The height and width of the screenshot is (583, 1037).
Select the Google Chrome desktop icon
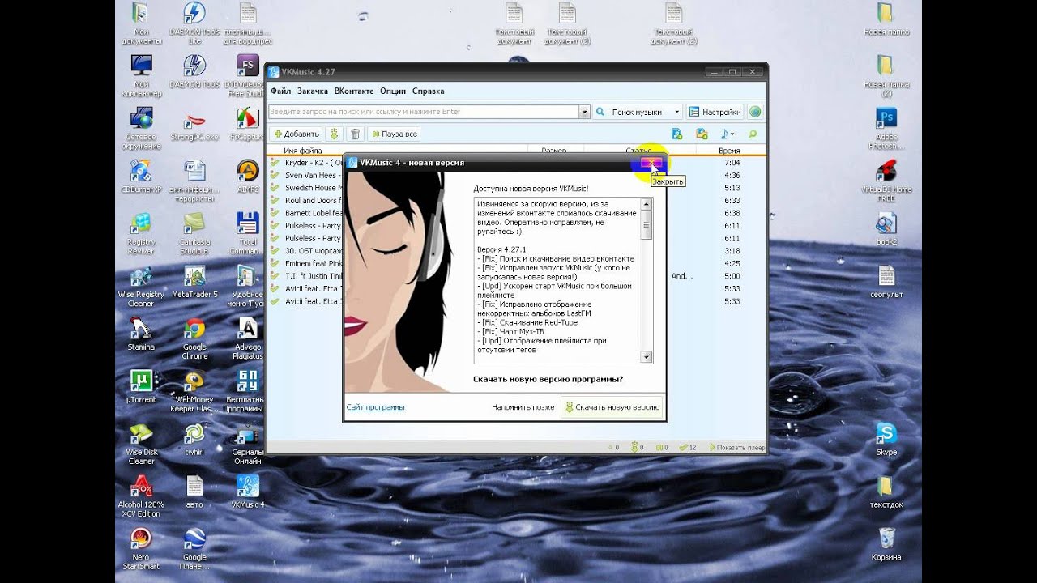point(194,338)
